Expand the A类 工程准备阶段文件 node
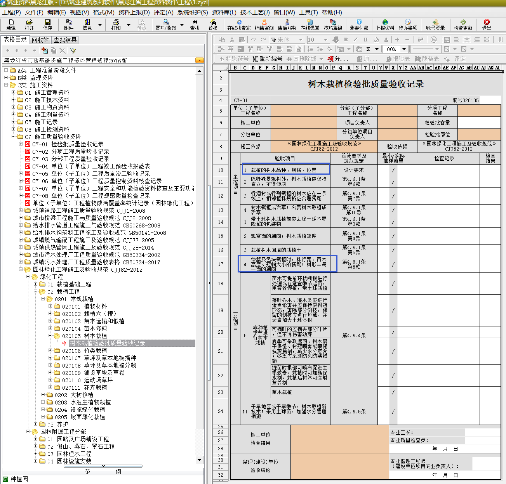The width and height of the screenshot is (506, 484). [x=6, y=70]
